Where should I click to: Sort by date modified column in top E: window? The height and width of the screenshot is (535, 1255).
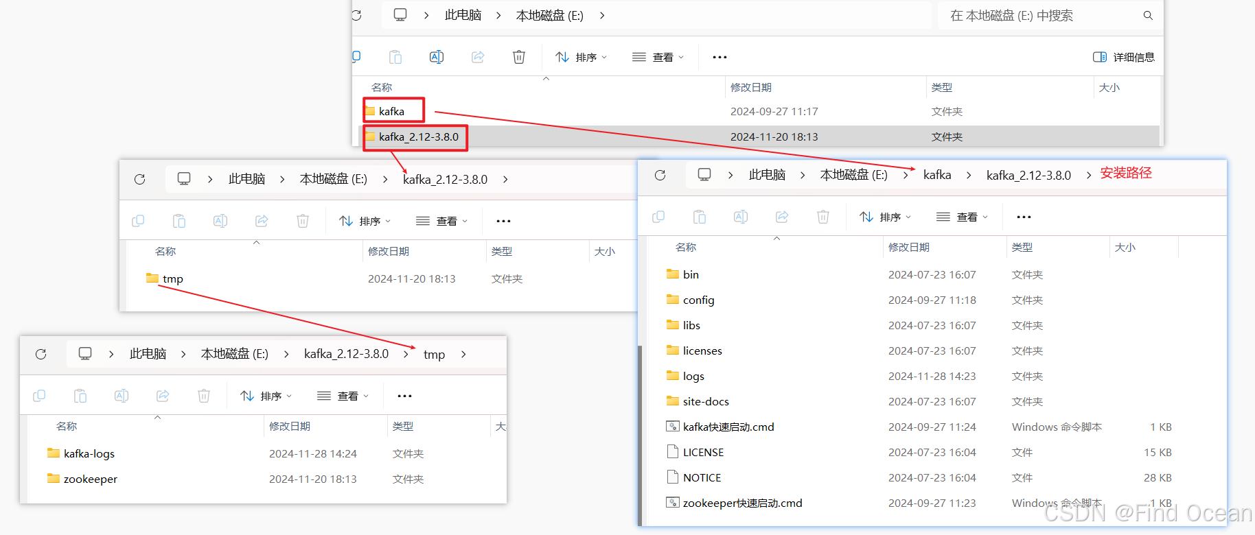pyautogui.click(x=751, y=87)
